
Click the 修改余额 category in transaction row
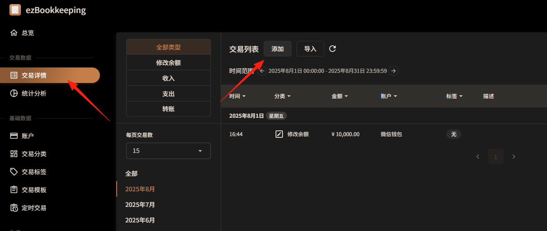[x=298, y=134]
